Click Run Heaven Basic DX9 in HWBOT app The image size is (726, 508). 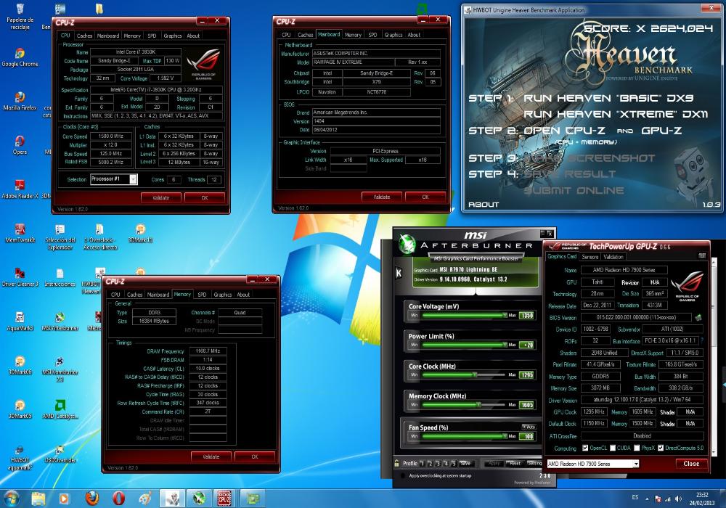point(608,98)
